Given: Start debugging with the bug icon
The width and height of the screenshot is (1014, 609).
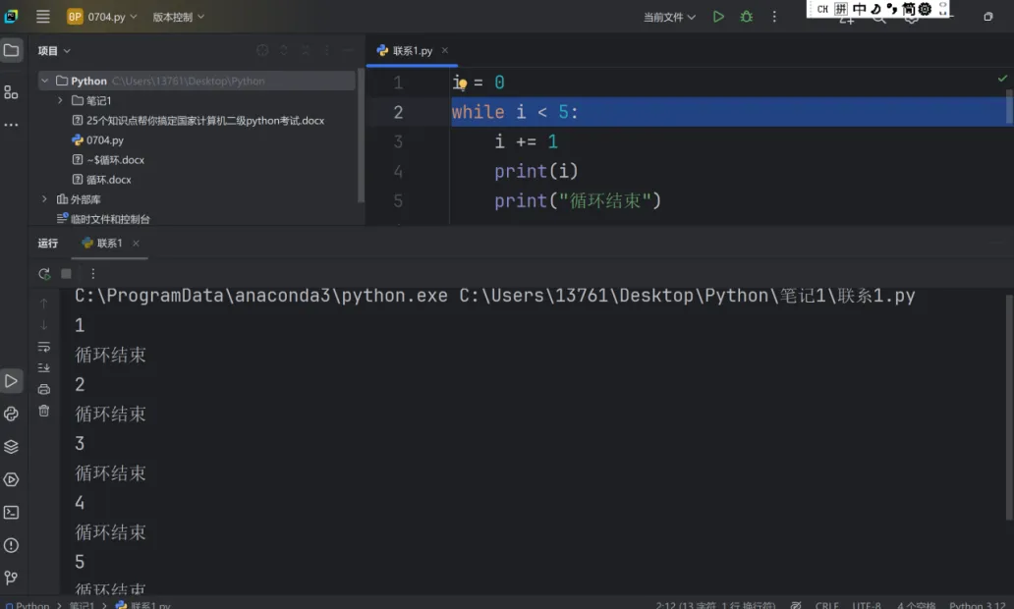Looking at the screenshot, I should [747, 17].
